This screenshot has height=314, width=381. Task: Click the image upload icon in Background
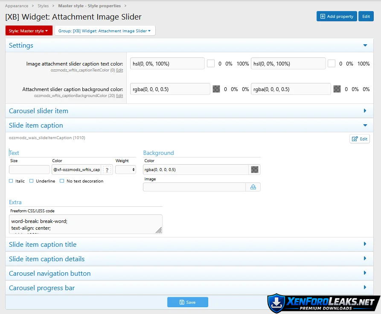pyautogui.click(x=253, y=187)
